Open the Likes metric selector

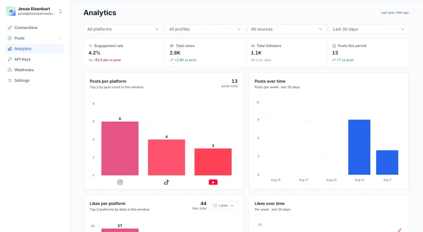click(x=224, y=206)
